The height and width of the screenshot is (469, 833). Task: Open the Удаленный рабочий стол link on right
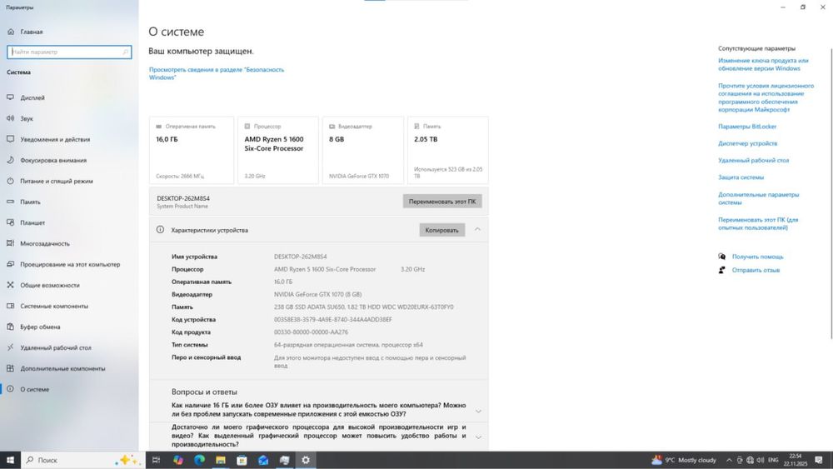pyautogui.click(x=753, y=160)
